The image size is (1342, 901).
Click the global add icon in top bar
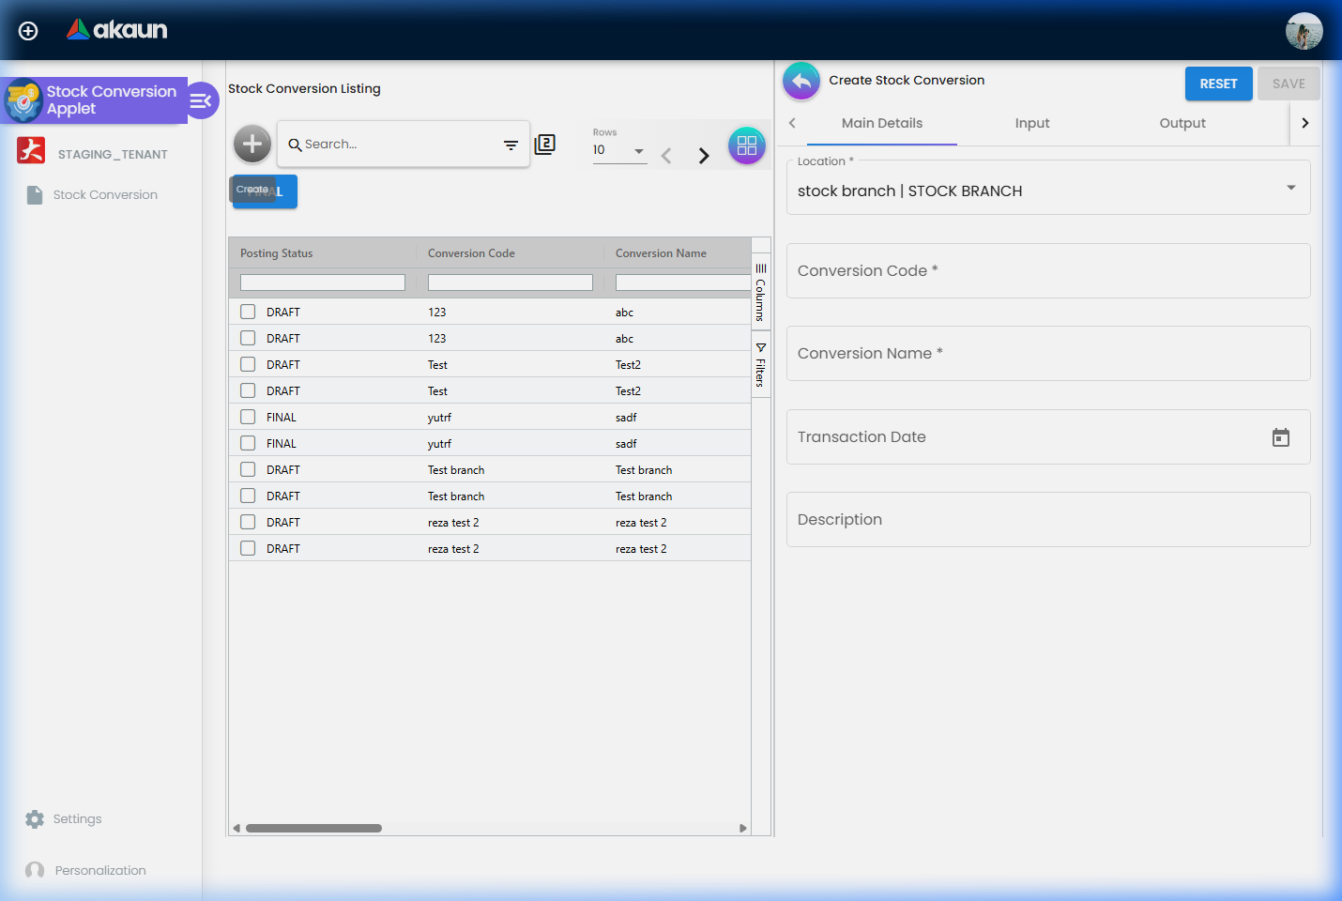[27, 30]
